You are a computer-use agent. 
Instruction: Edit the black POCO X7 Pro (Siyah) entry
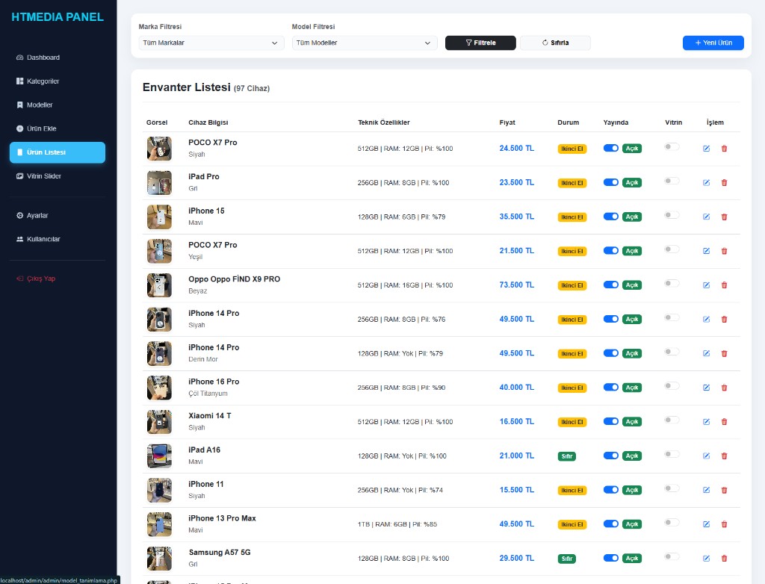(706, 149)
